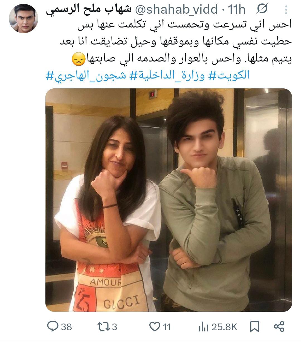
Task: Click the 38 replies count
Action: [66, 327]
